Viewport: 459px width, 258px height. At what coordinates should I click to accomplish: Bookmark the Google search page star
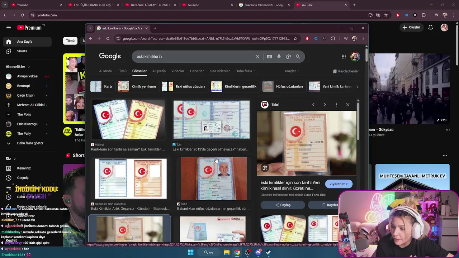tap(295, 38)
